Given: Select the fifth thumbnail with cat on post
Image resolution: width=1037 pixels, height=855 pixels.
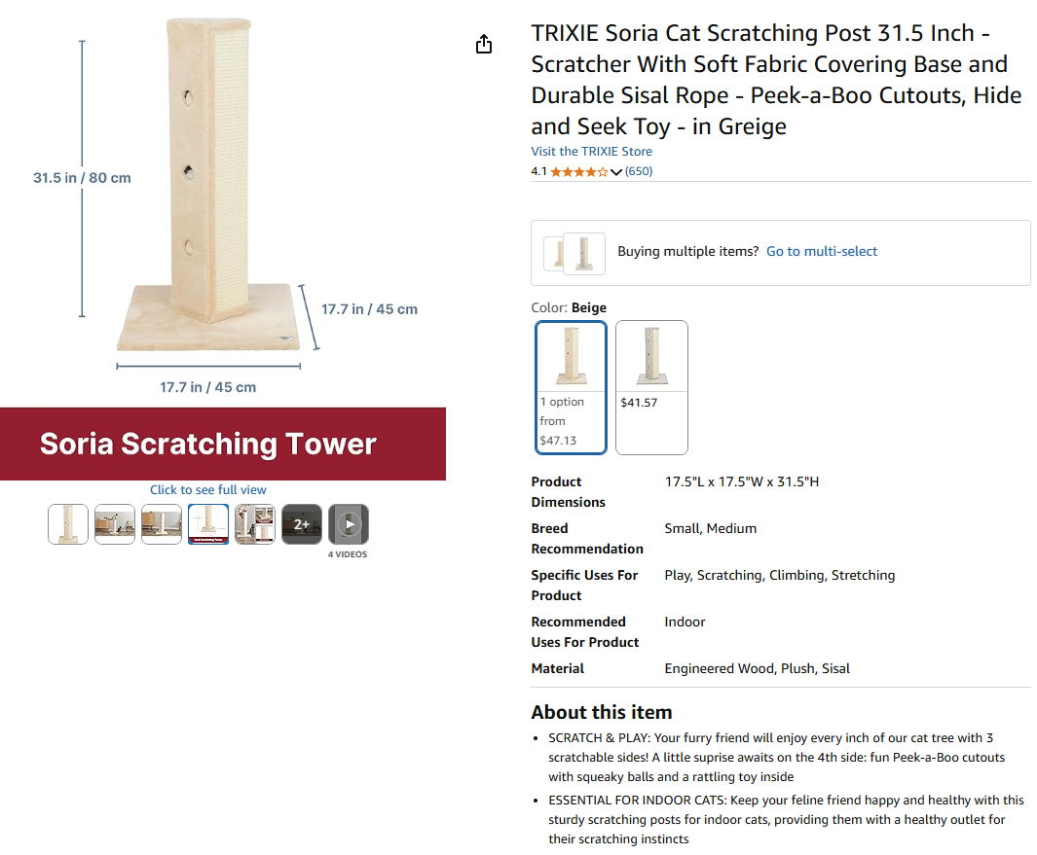Looking at the screenshot, I should click(254, 524).
